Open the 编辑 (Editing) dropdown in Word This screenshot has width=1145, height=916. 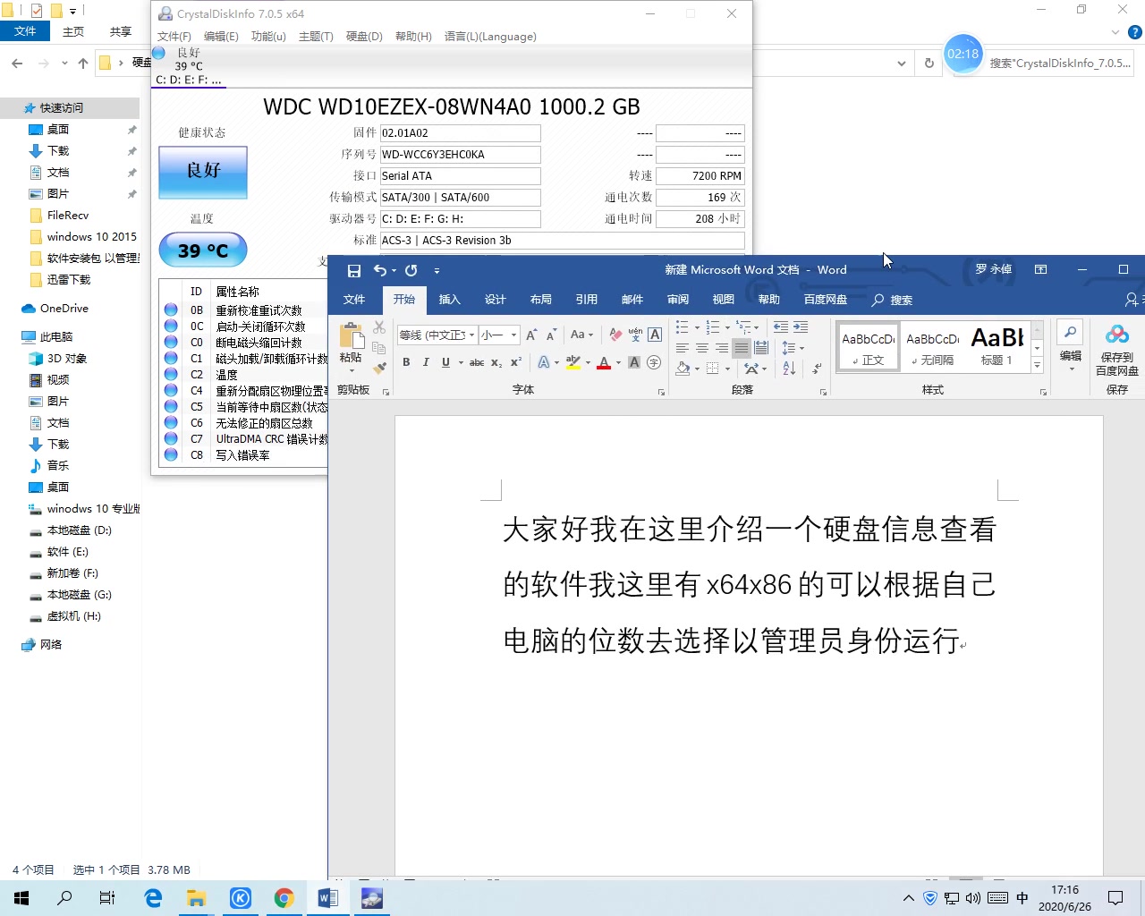coord(1071,347)
